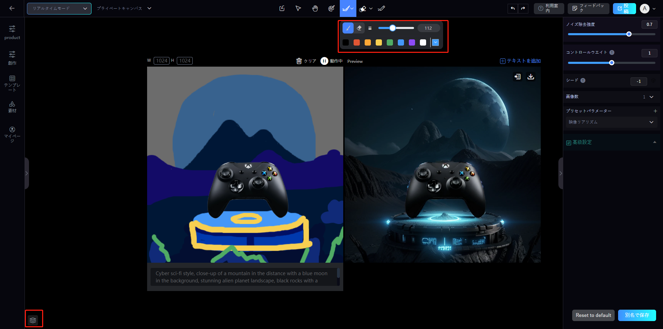Open the リアルタイムモード dropdown
Screen dimensions: 663x329
click(59, 9)
